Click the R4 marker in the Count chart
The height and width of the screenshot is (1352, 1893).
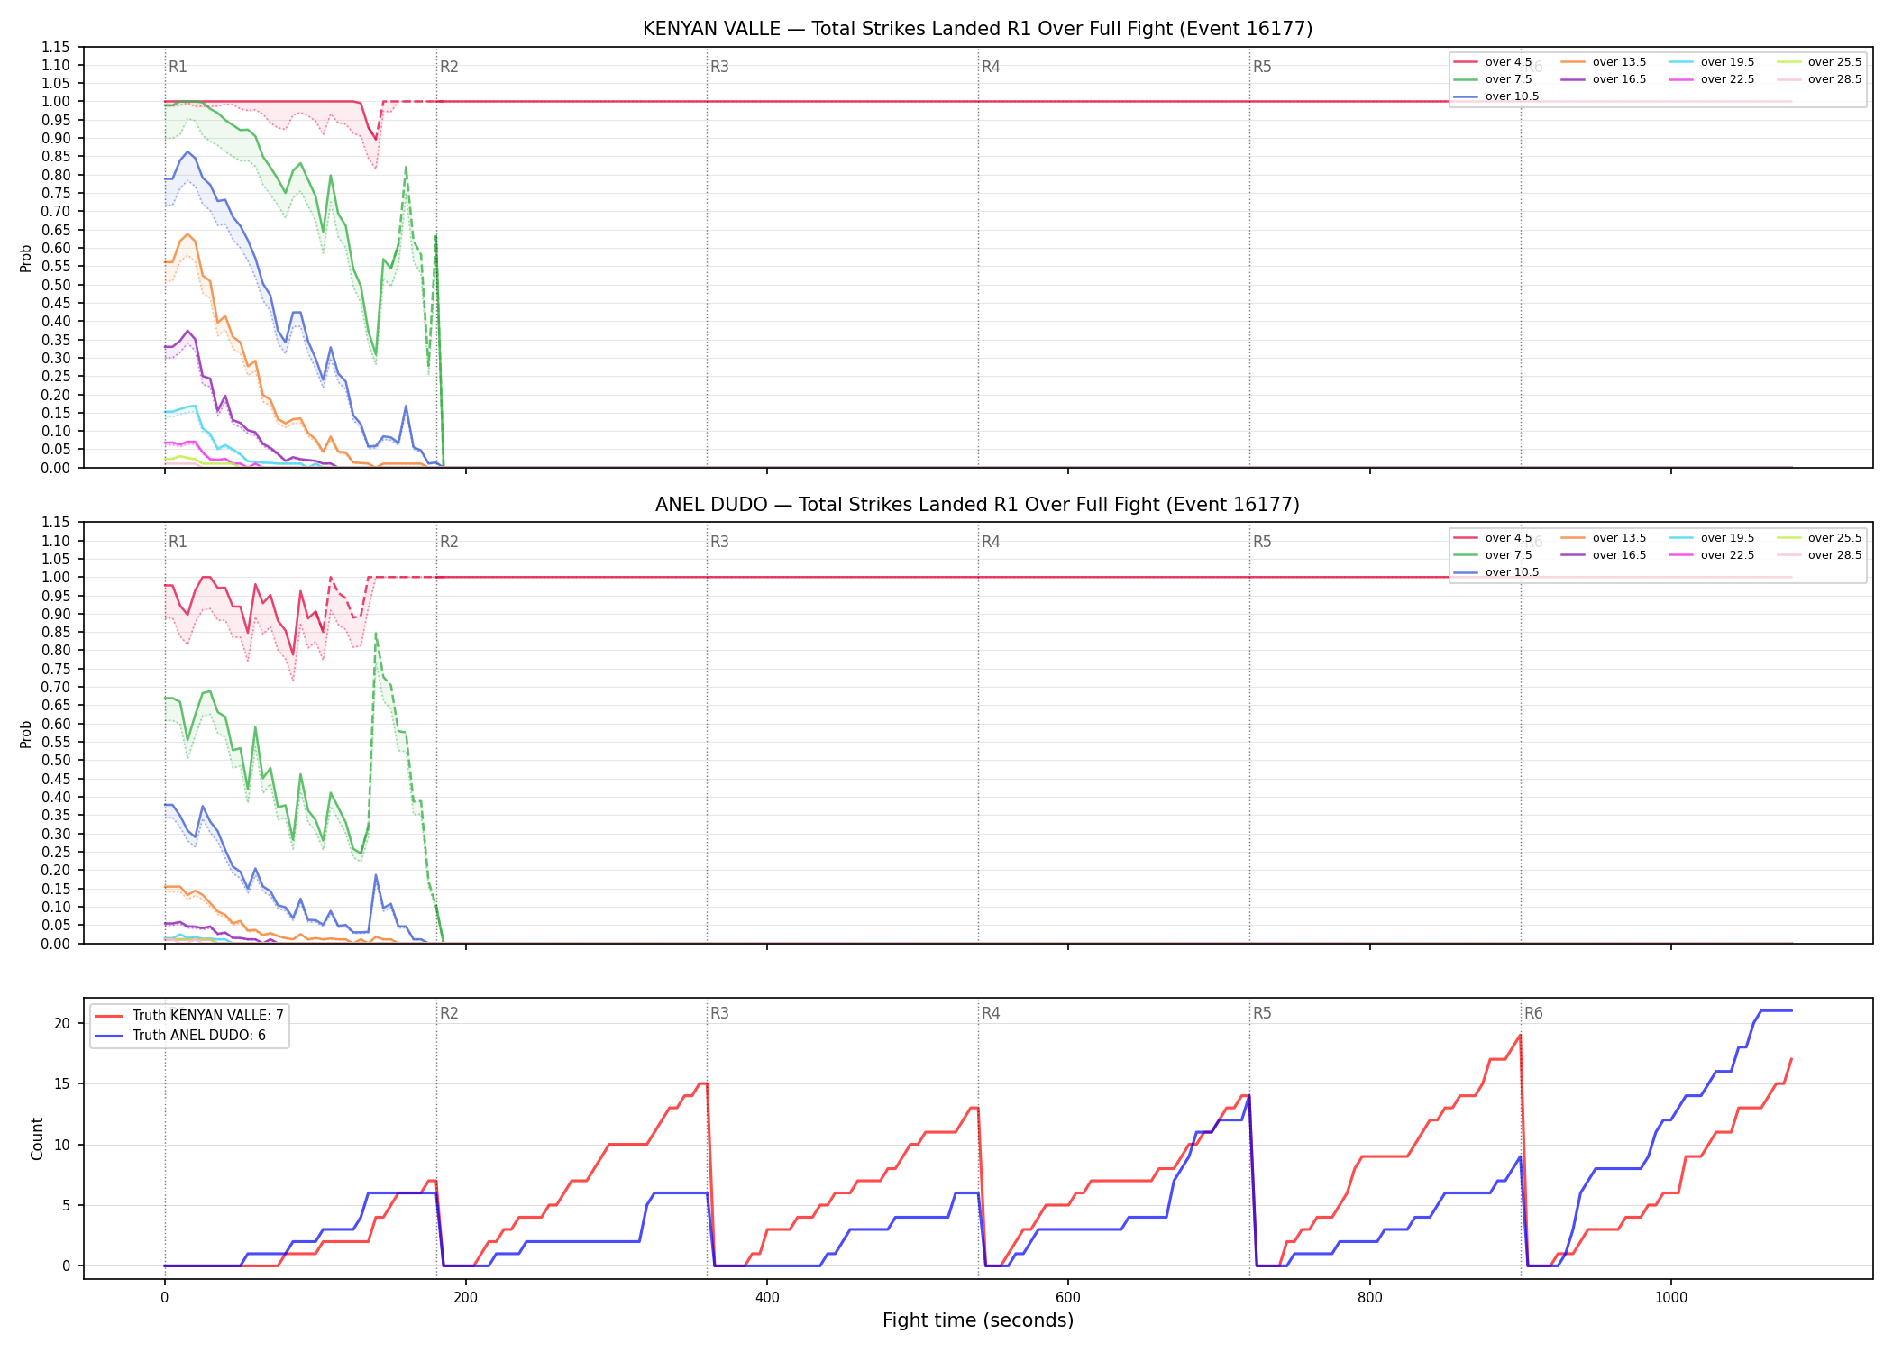tap(991, 1013)
